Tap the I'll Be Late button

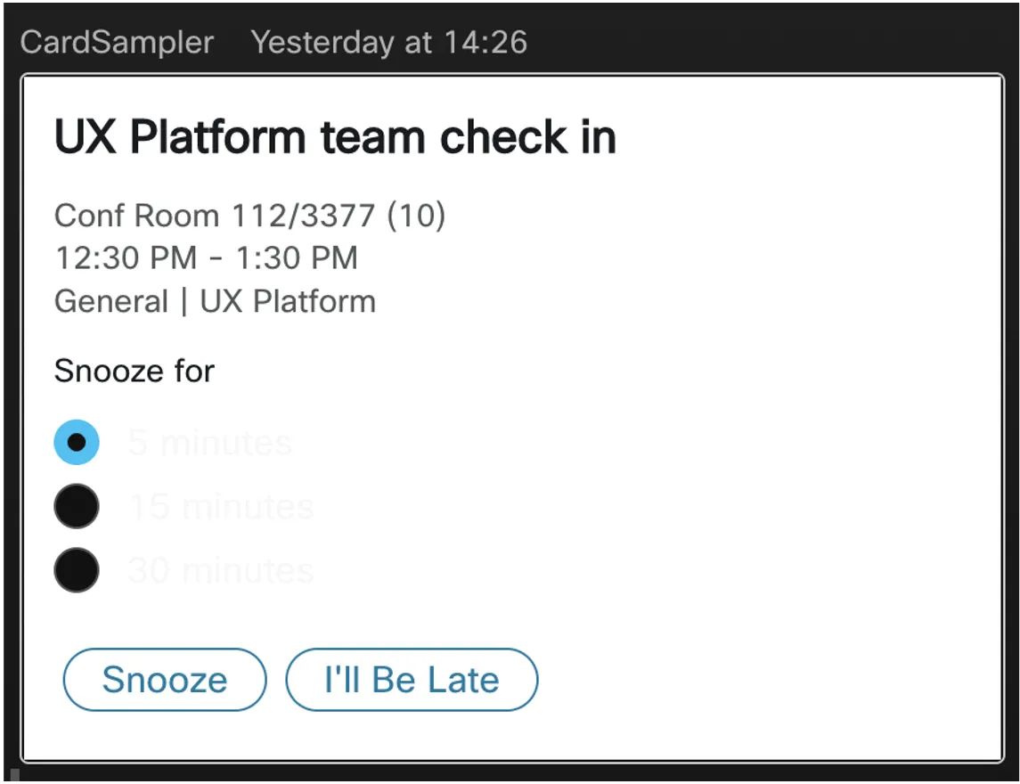pos(412,679)
